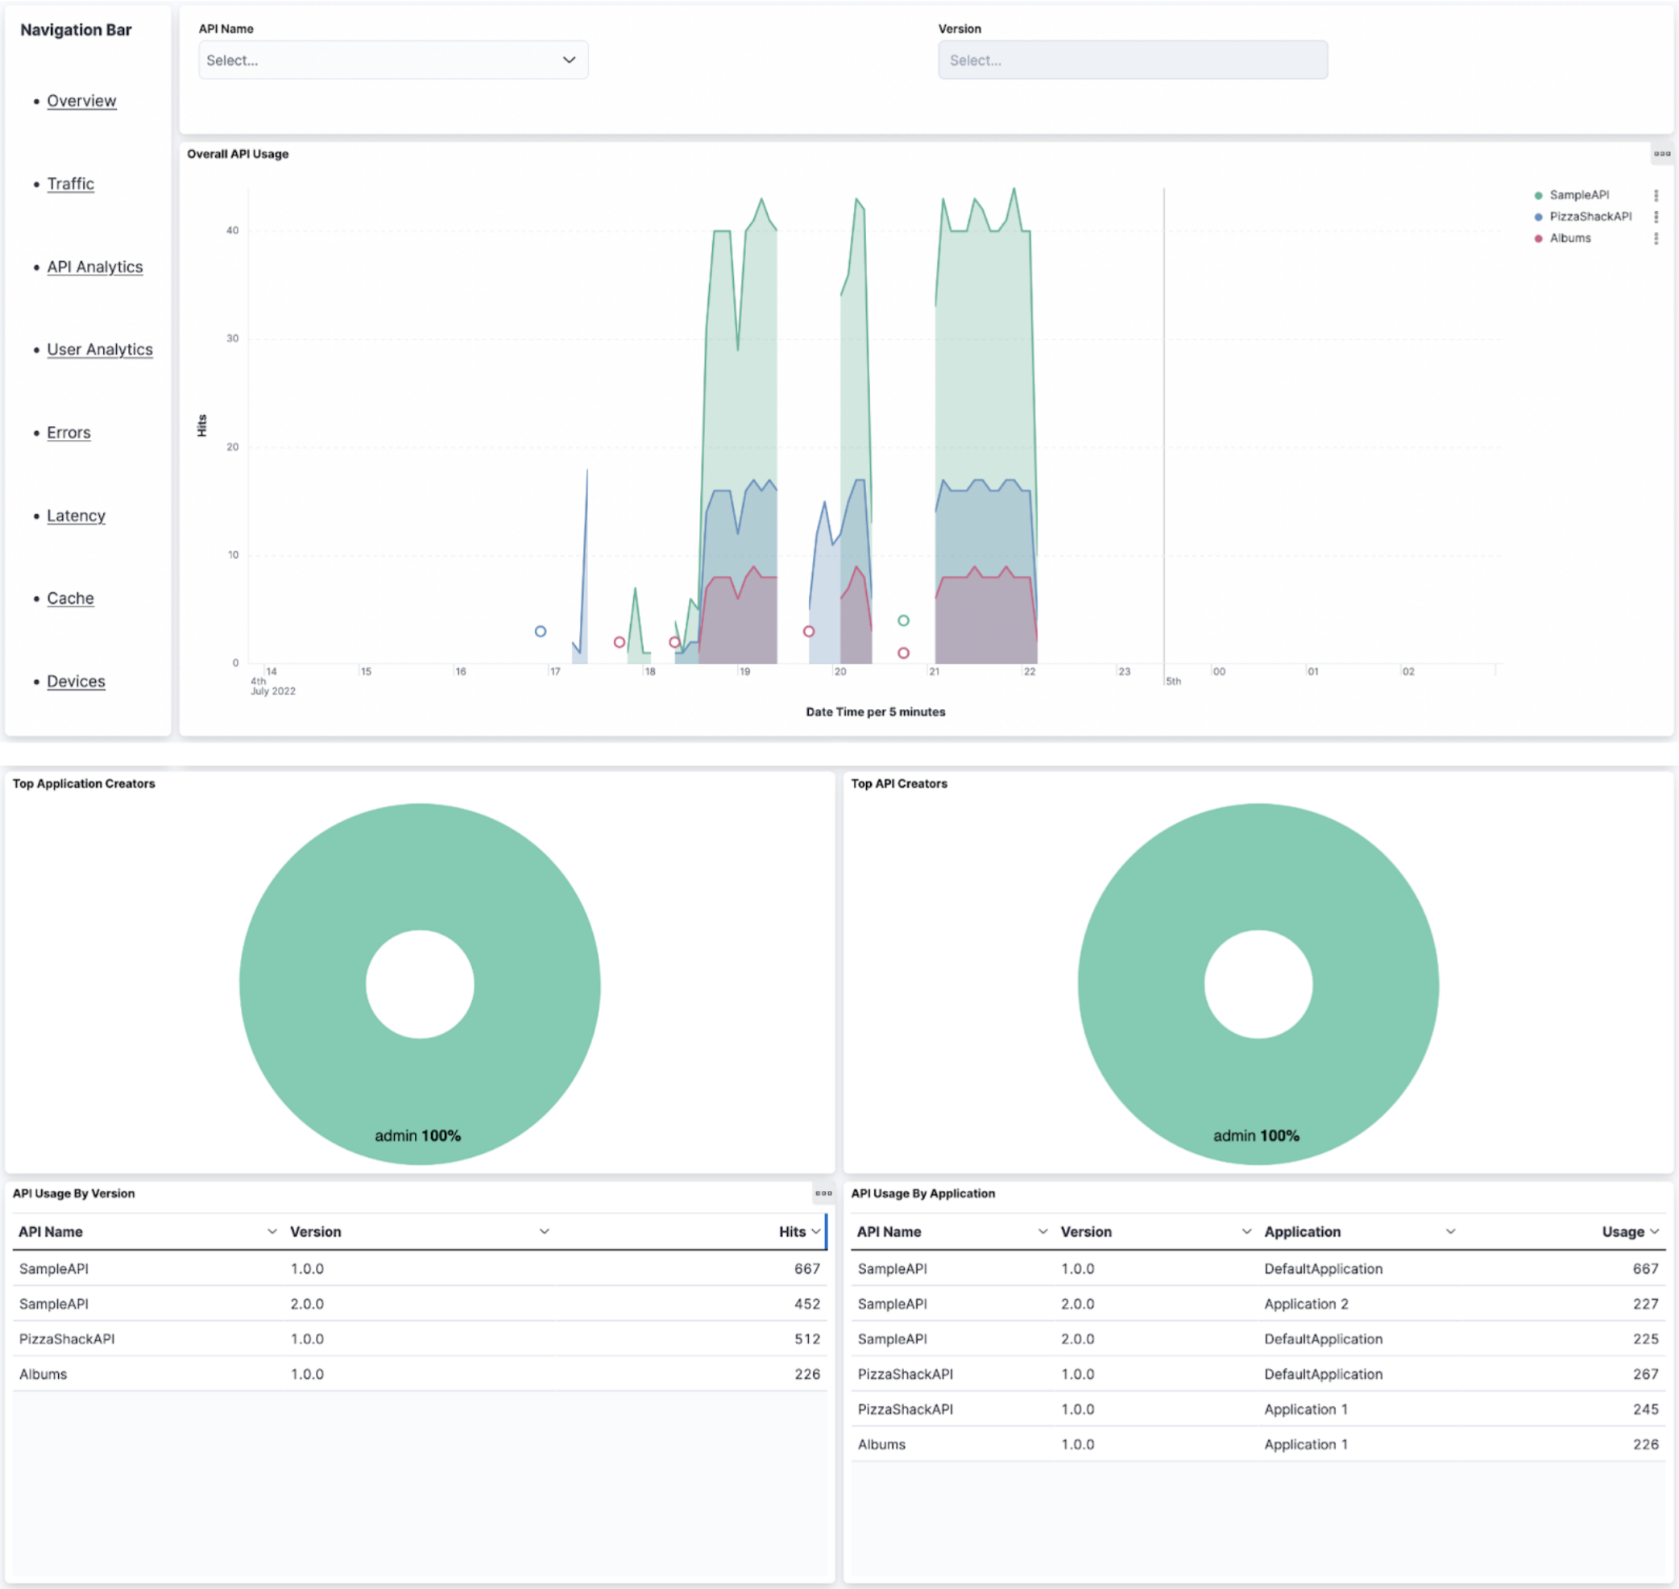Open the Version filter select box
Screen dimensions: 1679x1589
pyautogui.click(x=1132, y=60)
